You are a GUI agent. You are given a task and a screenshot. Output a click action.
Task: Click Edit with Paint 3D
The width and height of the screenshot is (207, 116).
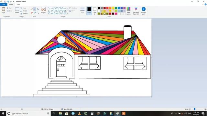[136, 11]
